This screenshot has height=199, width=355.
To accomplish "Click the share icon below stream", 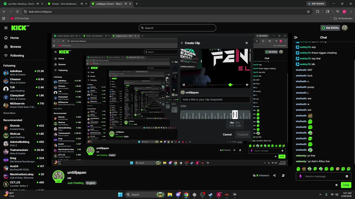I will tap(274, 176).
